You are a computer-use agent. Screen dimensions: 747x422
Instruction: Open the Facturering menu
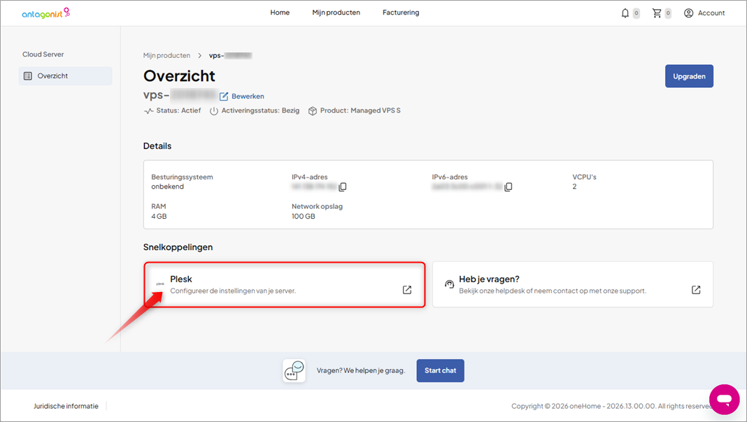tap(401, 13)
